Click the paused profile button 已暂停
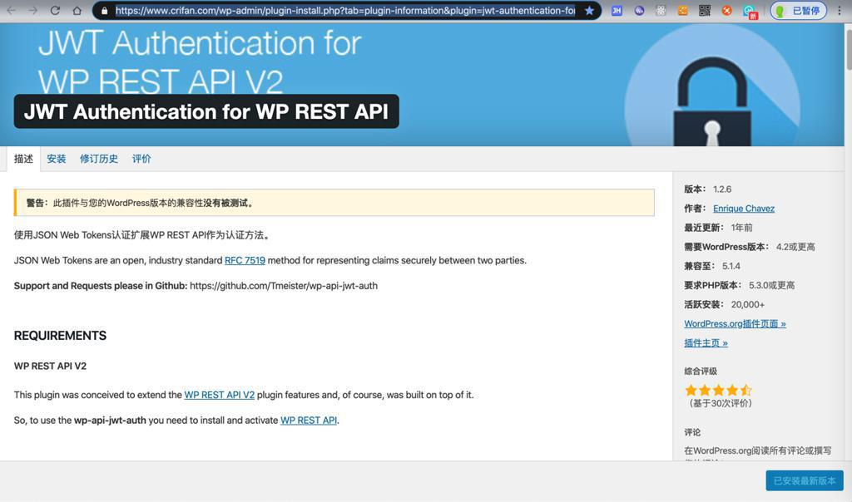The width and height of the screenshot is (852, 502). 798,10
